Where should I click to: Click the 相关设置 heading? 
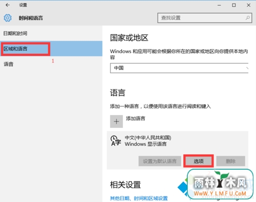coord(125,185)
